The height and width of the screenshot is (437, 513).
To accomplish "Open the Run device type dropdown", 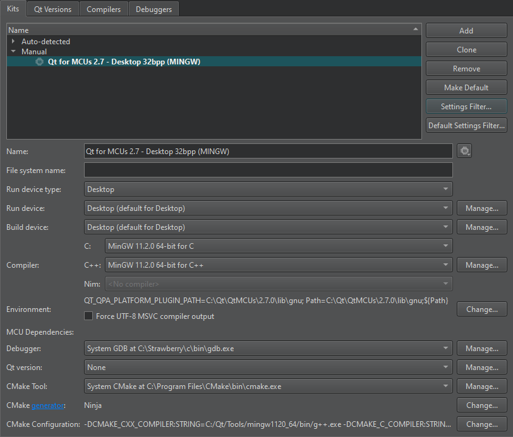I will pyautogui.click(x=268, y=189).
